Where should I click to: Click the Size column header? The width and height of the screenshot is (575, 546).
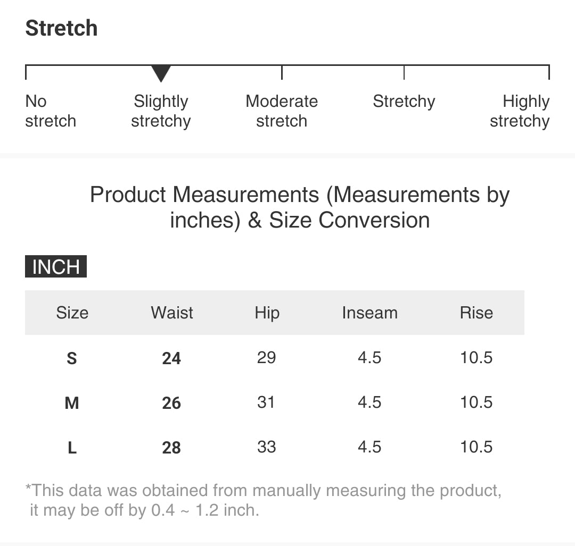[x=72, y=313]
